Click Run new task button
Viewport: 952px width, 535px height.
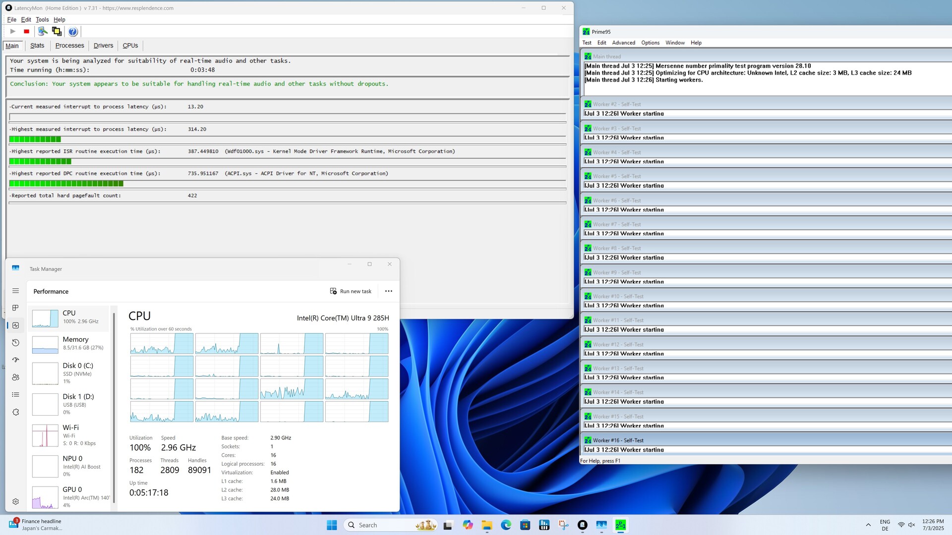351,291
